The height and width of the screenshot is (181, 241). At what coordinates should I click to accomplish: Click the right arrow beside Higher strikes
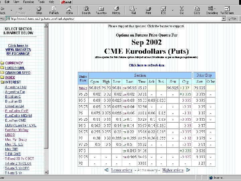[188, 170]
